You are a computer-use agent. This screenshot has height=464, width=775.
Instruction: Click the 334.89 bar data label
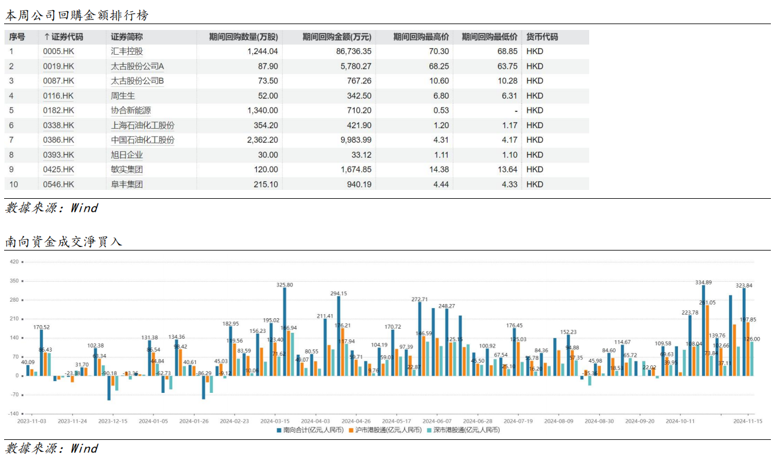(x=704, y=282)
